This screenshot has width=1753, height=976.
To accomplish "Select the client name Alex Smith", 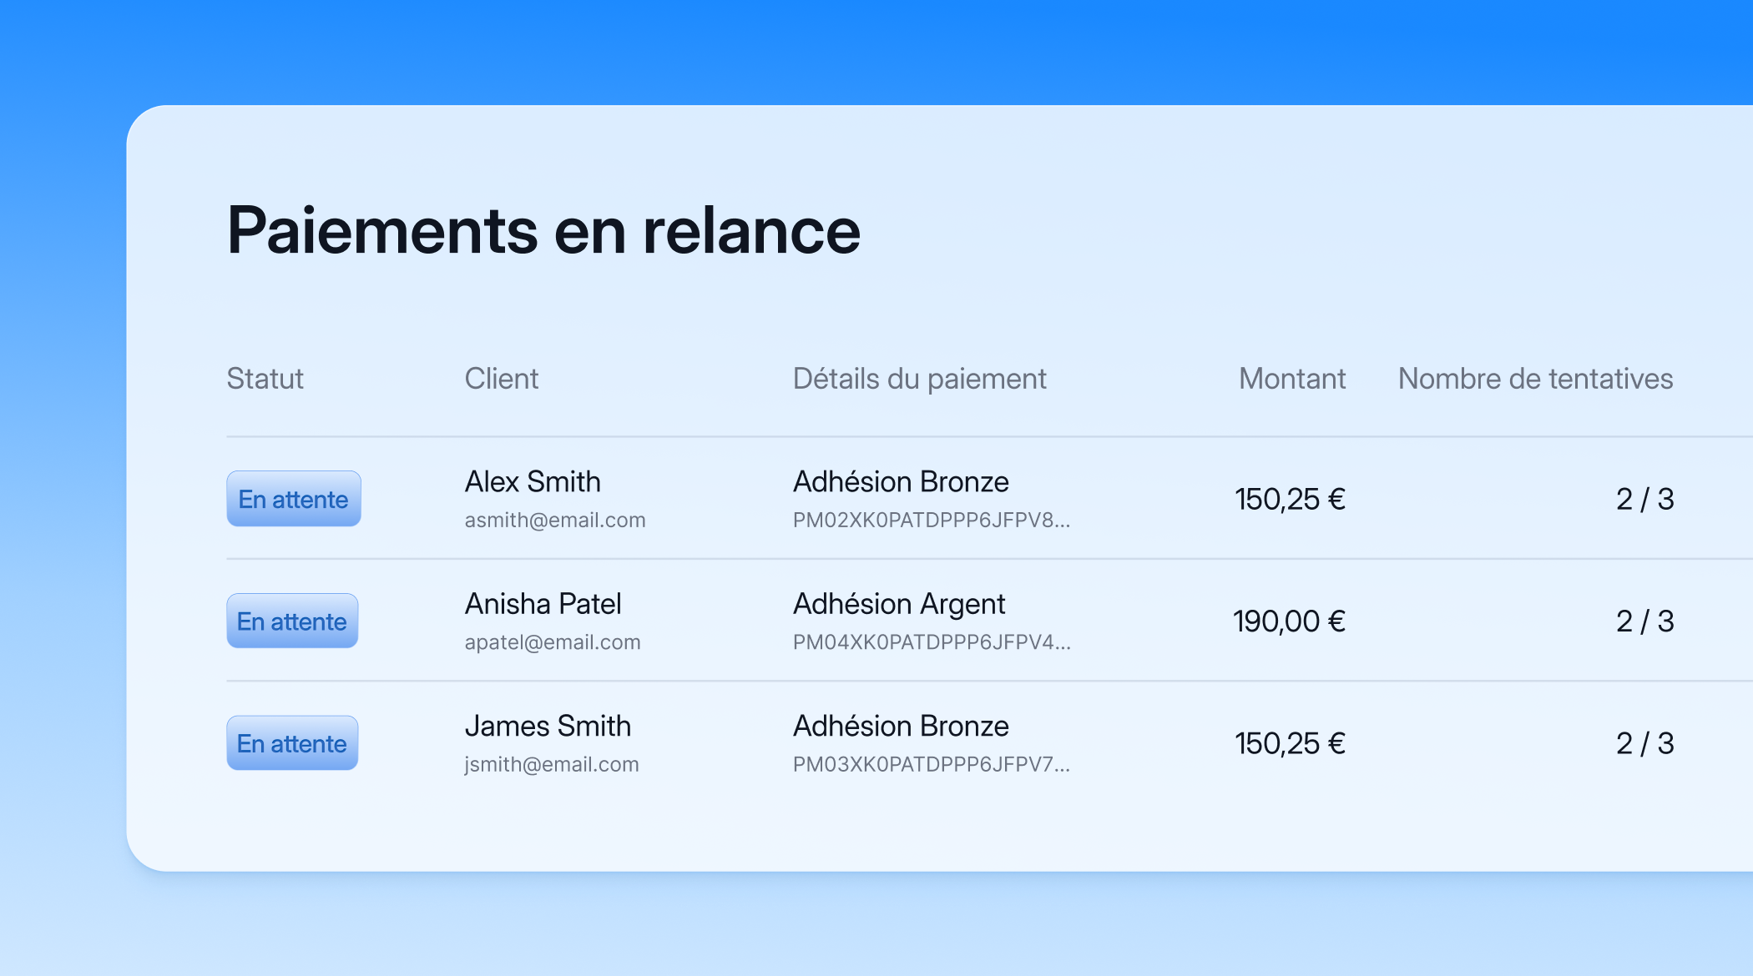I will 533,481.
